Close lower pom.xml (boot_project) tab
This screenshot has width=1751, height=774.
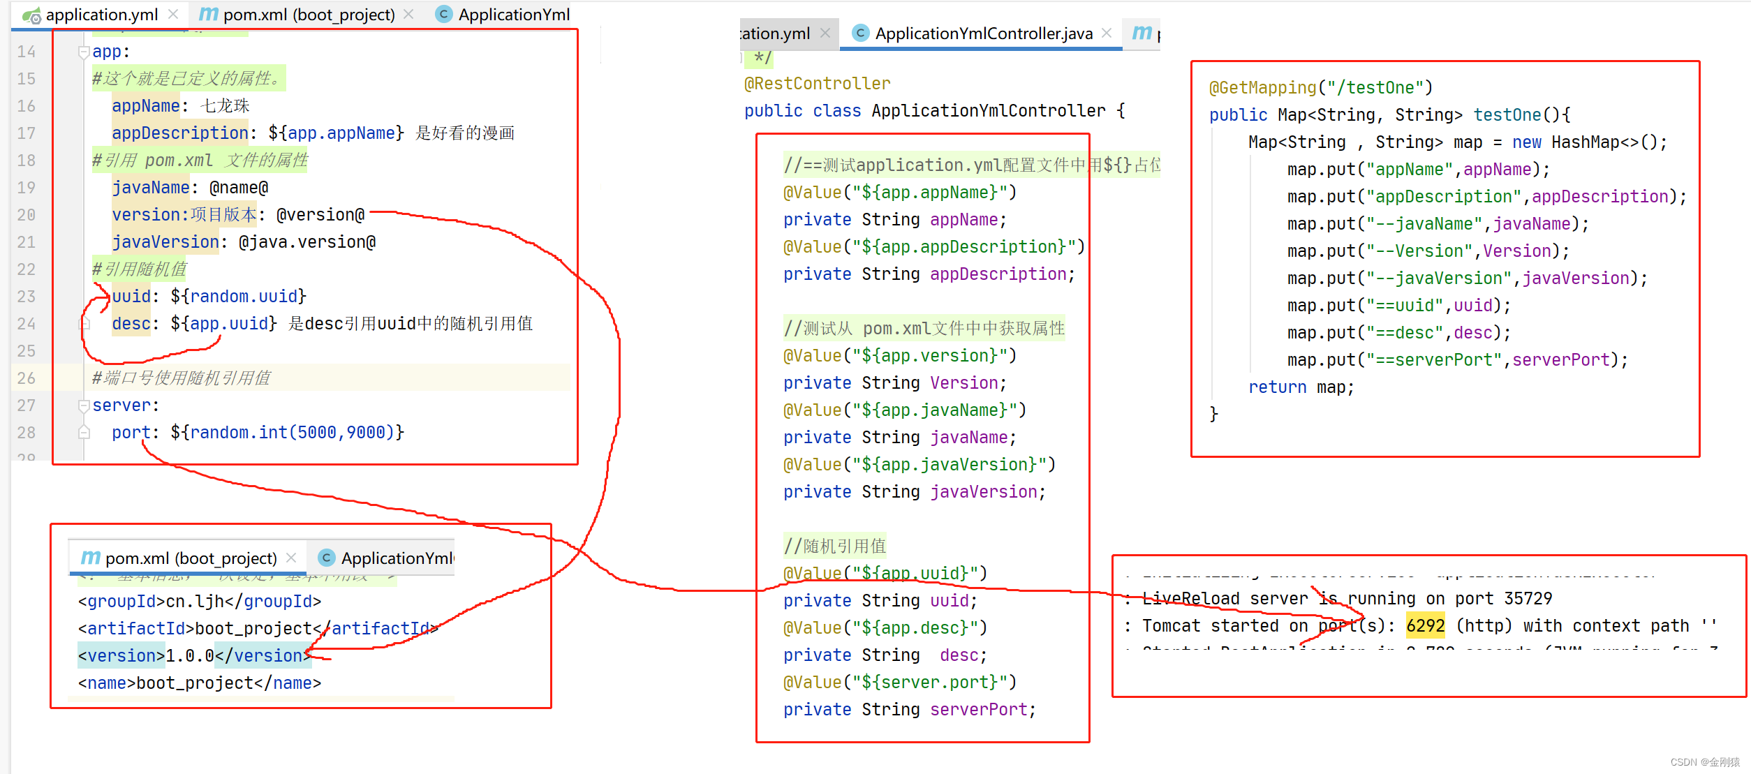point(291,558)
